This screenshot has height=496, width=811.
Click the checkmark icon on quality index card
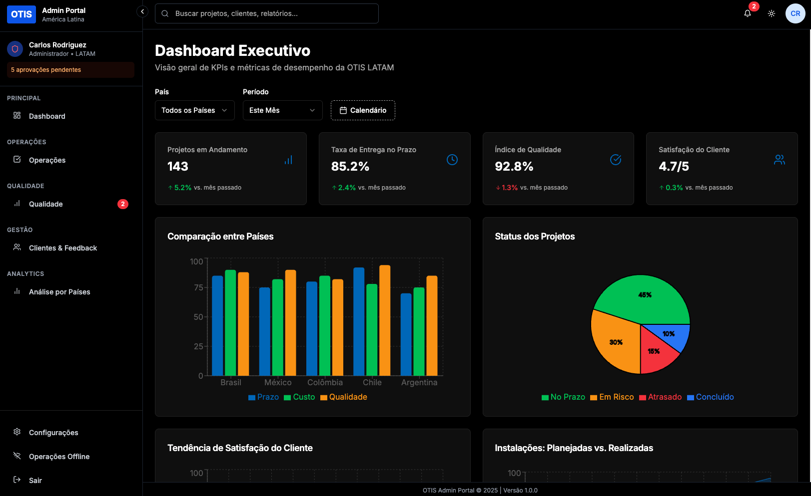616,160
